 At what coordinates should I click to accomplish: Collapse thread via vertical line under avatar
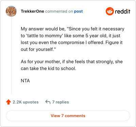[11, 55]
